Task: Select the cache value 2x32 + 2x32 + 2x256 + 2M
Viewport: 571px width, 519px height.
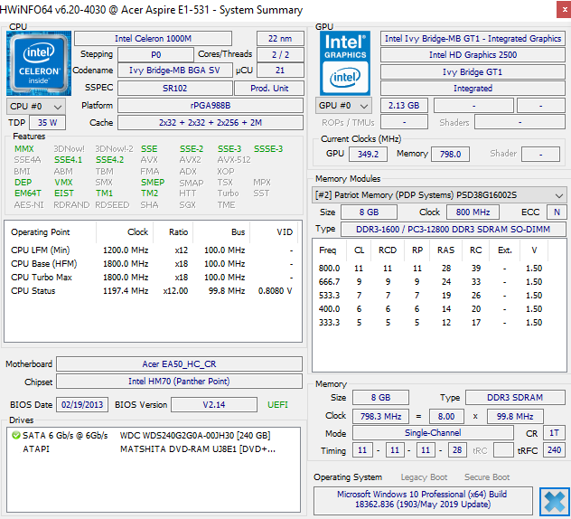Action: 211,122
